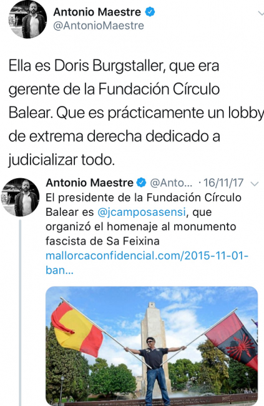Open the @AntonioMaestre handle link
This screenshot has width=264, height=406.
click(99, 26)
